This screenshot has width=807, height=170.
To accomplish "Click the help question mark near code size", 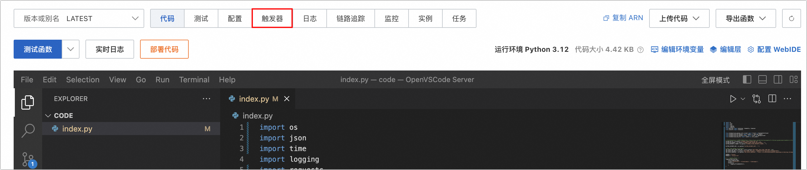I will tap(641, 50).
